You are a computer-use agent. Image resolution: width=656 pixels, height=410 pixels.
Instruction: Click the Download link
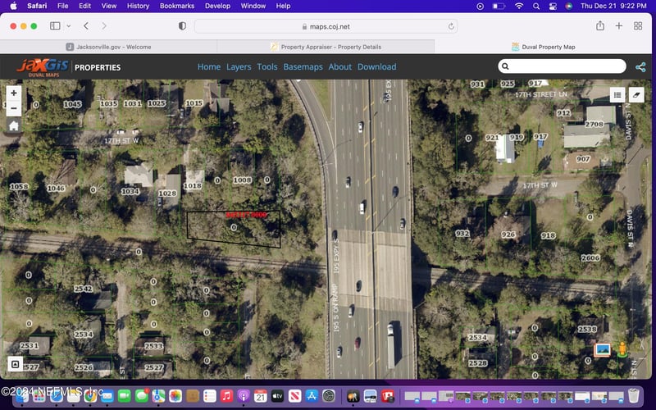(x=376, y=67)
